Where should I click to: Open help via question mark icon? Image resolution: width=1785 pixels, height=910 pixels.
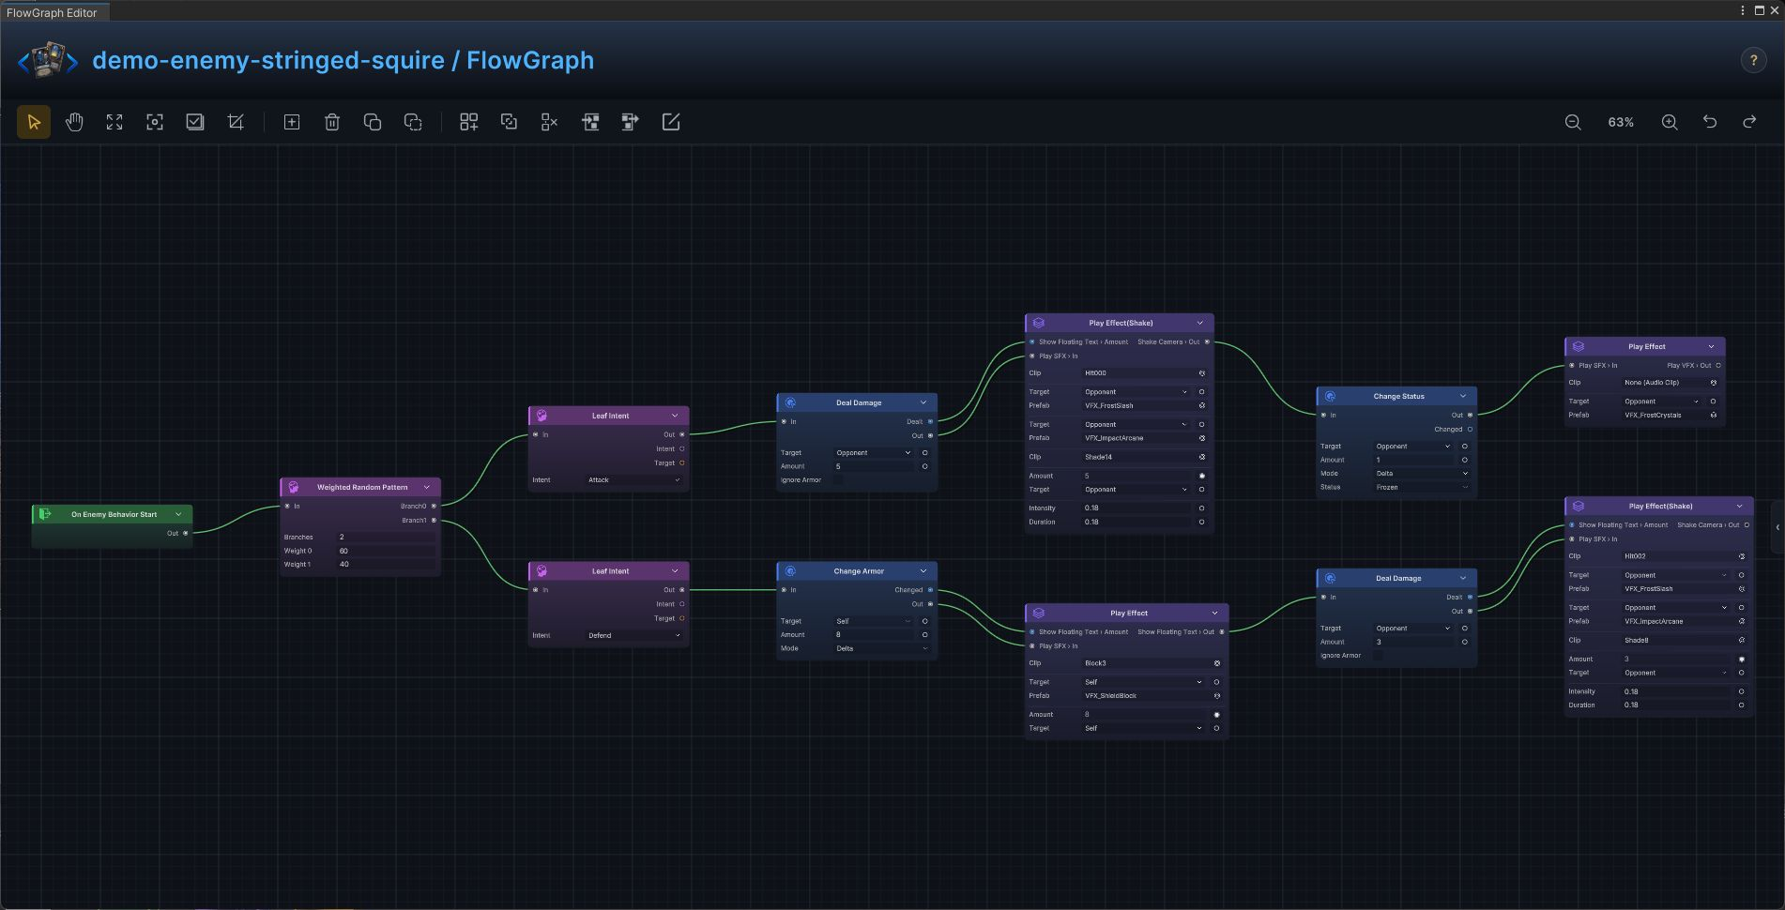(1753, 60)
